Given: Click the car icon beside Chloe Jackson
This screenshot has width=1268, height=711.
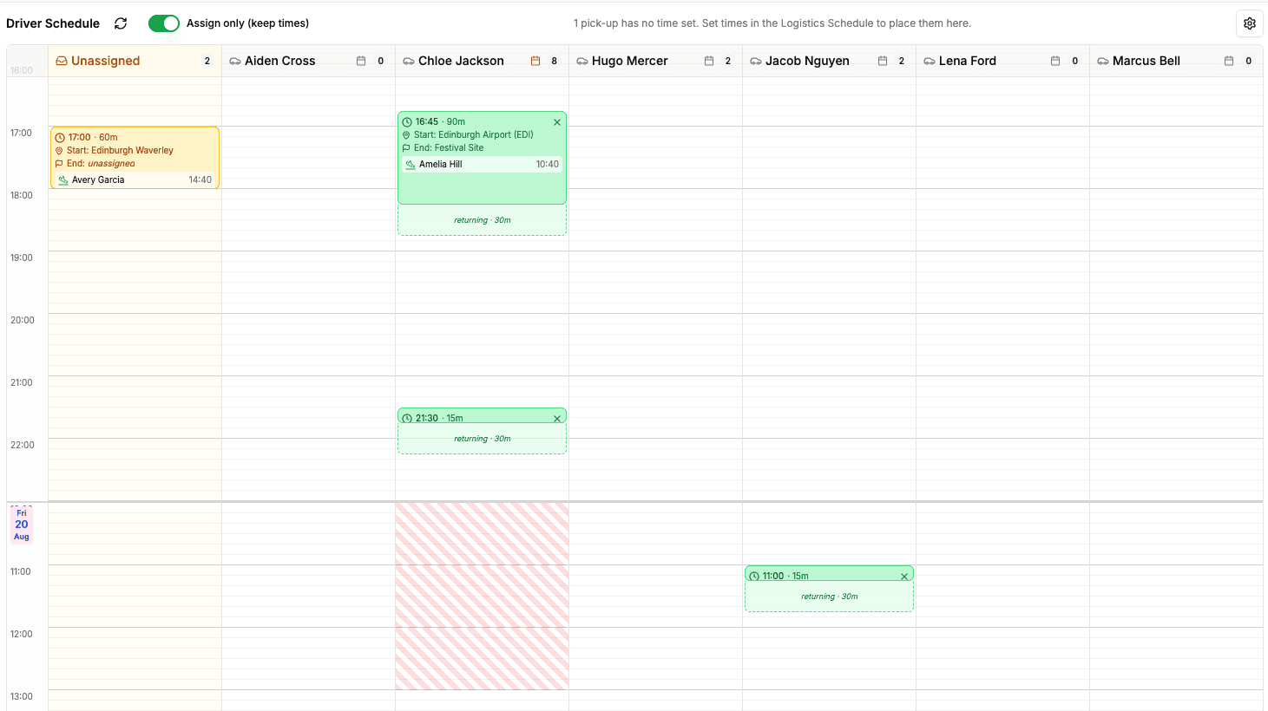Looking at the screenshot, I should [x=409, y=62].
